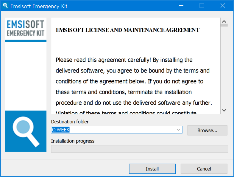Click the license scrollbar thumb
Screen dimensions: 234x177
224,25
